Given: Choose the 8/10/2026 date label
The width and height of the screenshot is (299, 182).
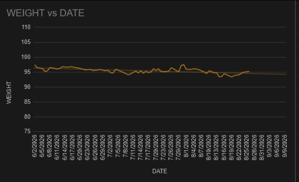Looking at the screenshot, I should [209, 147].
